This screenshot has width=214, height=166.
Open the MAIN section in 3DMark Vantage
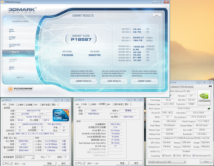[x=11, y=30]
